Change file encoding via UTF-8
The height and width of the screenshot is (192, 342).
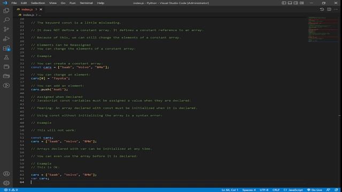(264, 190)
